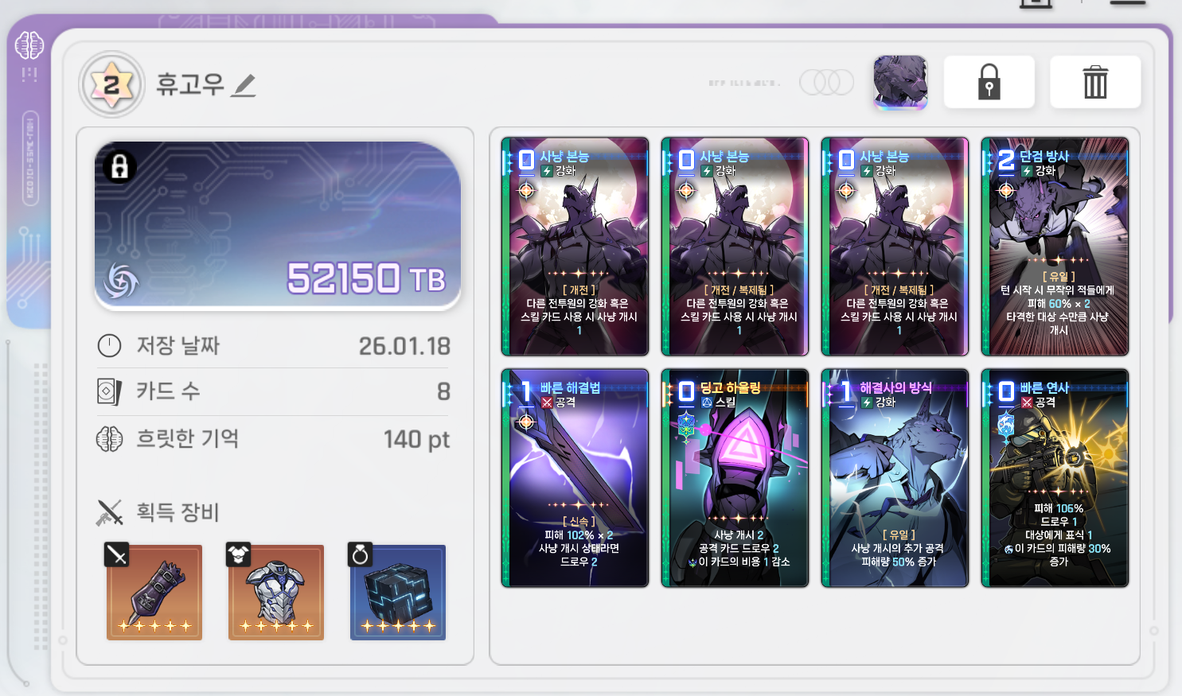Click the trash can delete button
1182x696 pixels.
1095,82
